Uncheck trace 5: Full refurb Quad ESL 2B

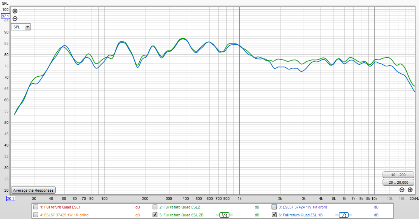click(155, 215)
